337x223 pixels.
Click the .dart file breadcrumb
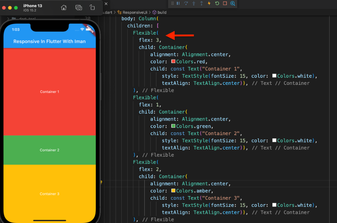tap(108, 12)
